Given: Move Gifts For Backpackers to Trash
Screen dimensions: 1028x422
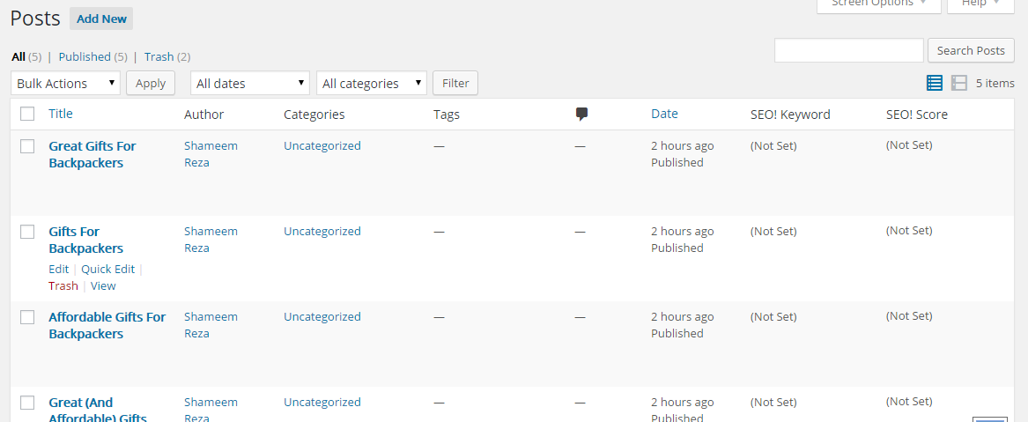Looking at the screenshot, I should pyautogui.click(x=63, y=285).
